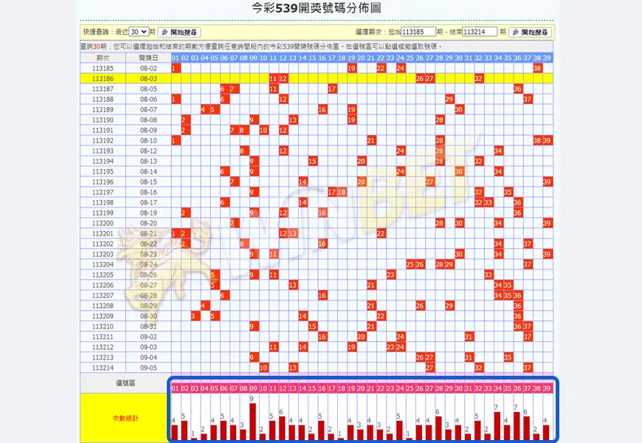Open the recent periods dropdown showing 30
Screen dimensions: 642x443
tap(139, 32)
